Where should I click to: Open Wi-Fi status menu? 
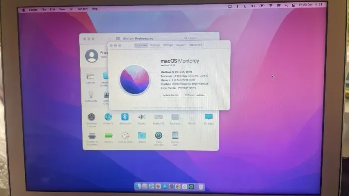click(x=271, y=6)
